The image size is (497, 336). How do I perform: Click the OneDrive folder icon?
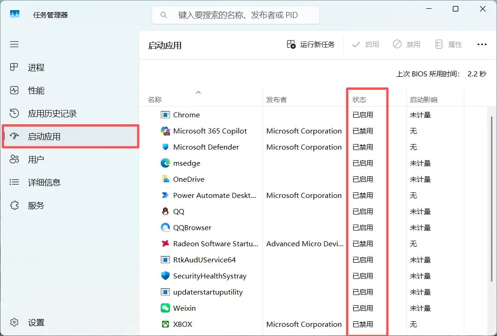[x=165, y=179]
